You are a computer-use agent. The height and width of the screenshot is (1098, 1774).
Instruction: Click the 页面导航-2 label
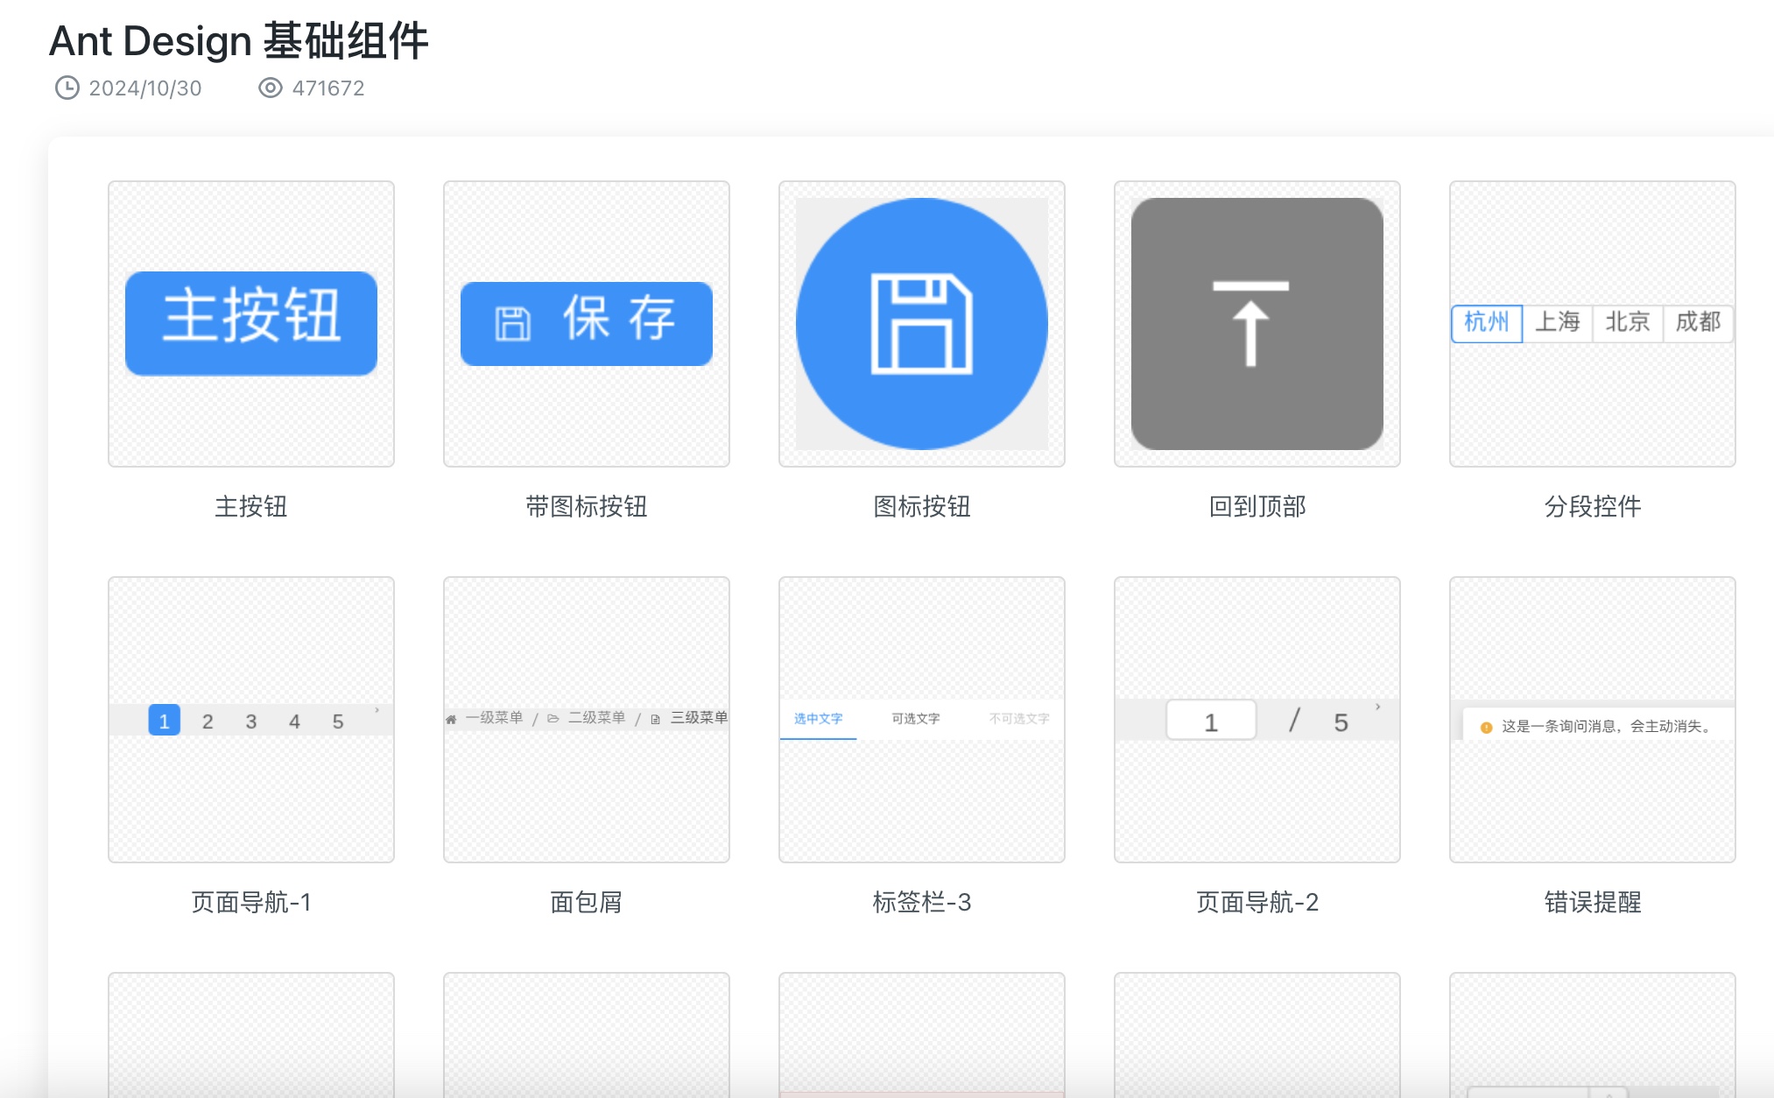pos(1257,902)
